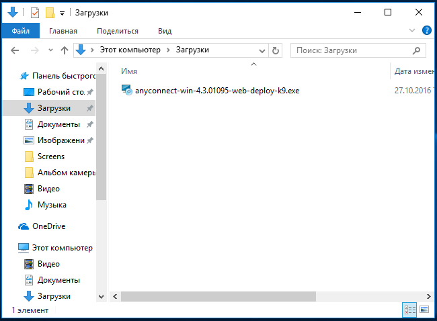Screen dimensions: 437x321
Task: Select Этот компьютер in the navigation pane
Action: pyautogui.click(x=63, y=248)
